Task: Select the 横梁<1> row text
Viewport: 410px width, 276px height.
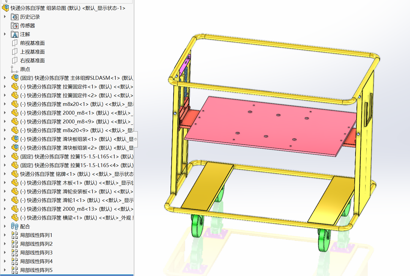Action: point(77,218)
